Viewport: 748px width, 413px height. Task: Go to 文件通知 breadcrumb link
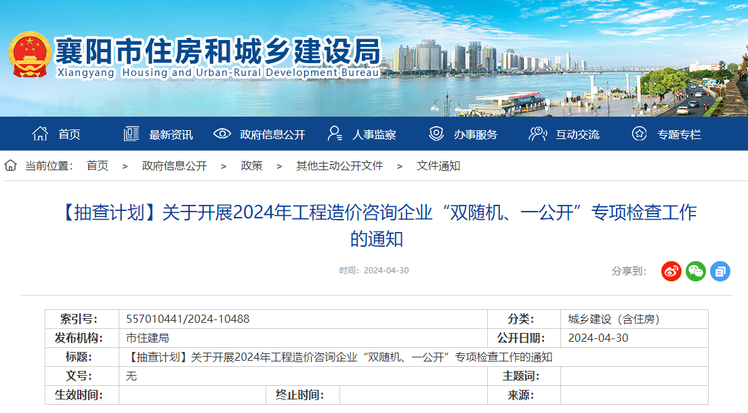tap(438, 165)
